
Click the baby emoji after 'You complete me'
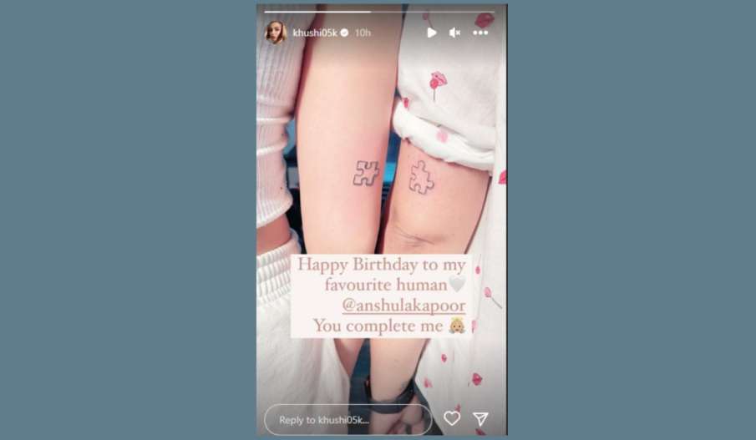[457, 326]
